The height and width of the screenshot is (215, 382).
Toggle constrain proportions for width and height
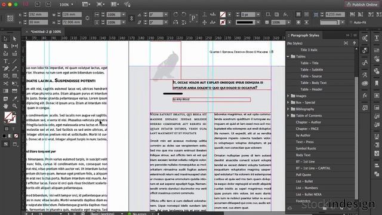(x=87, y=19)
